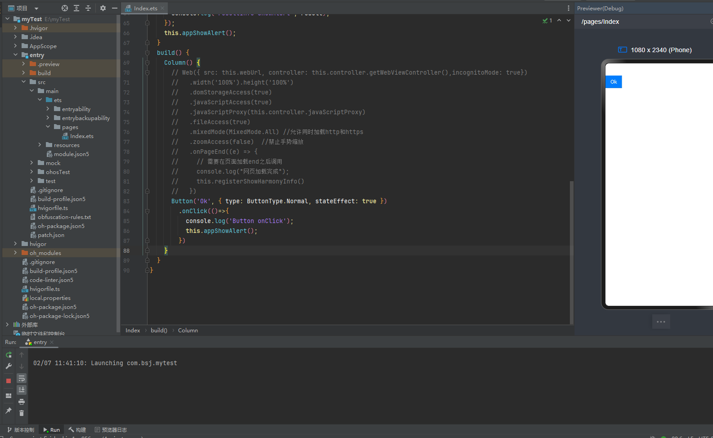Image resolution: width=713 pixels, height=438 pixels.
Task: Click the code fold marker at line 68
Action: (147, 53)
